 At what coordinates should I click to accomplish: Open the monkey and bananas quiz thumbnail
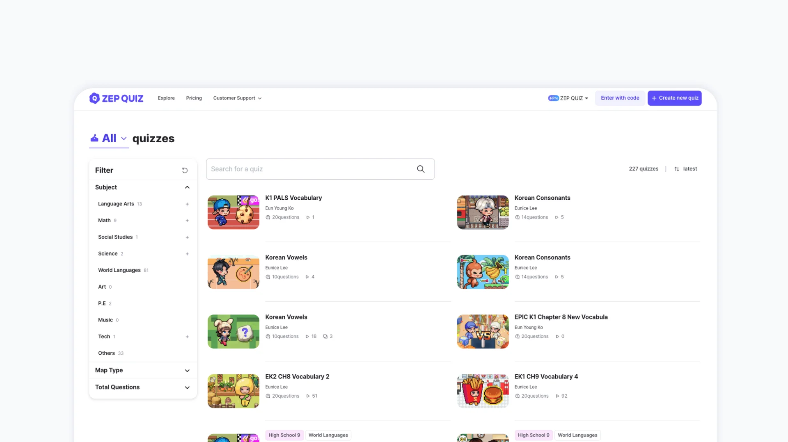[x=483, y=272]
